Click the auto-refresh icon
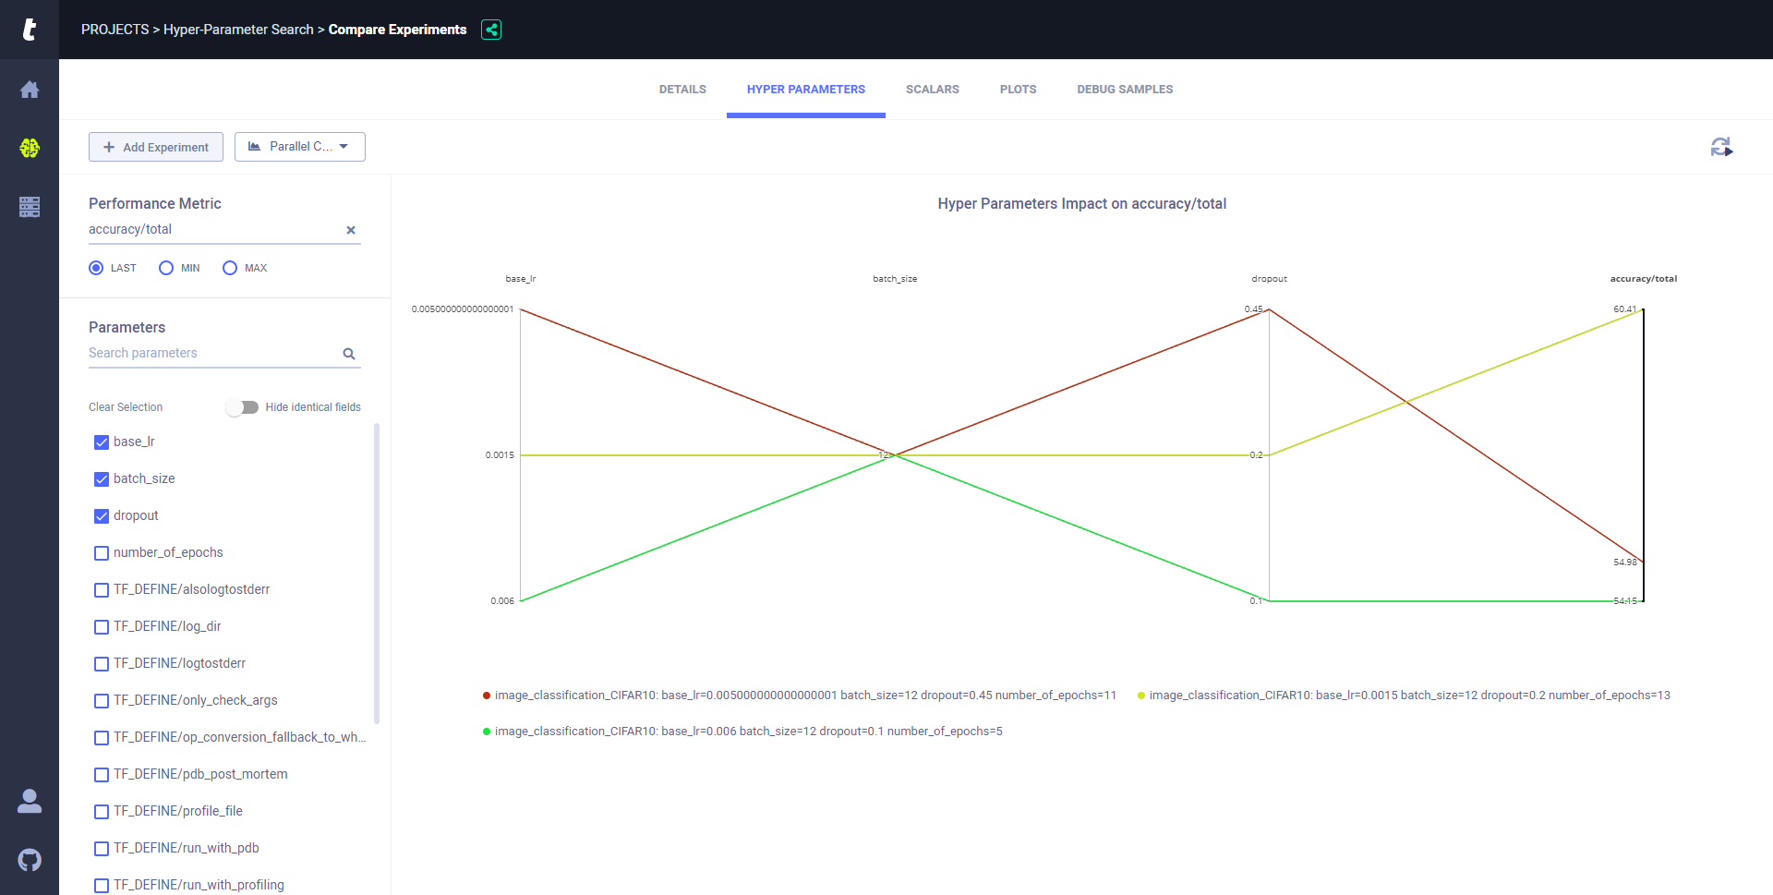Viewport: 1773px width, 895px height. 1720,147
